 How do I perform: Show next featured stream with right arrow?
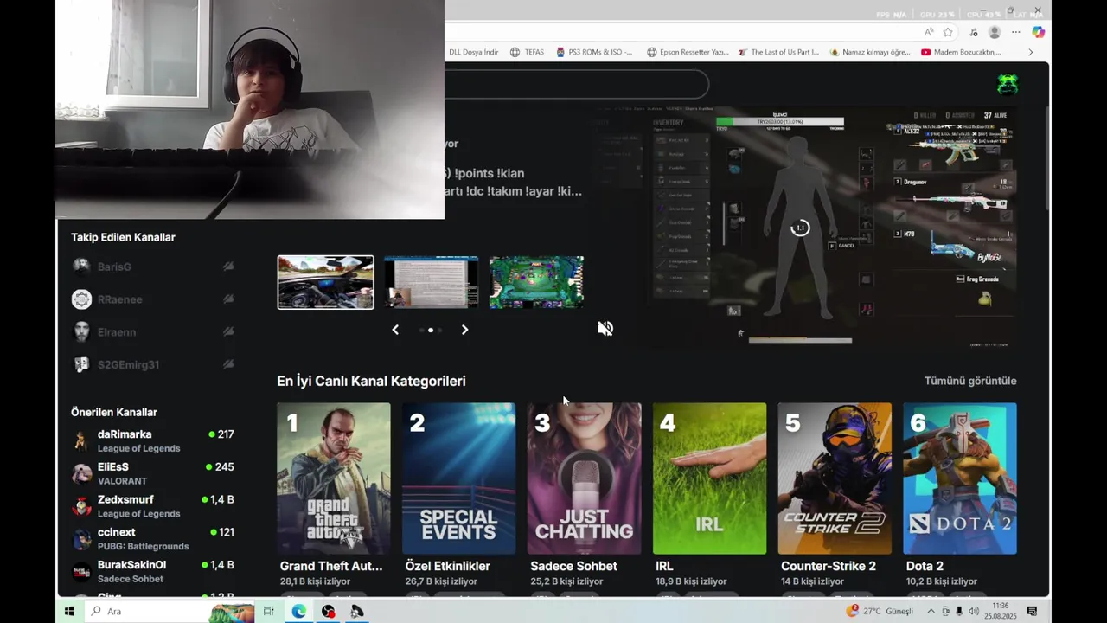click(x=464, y=330)
